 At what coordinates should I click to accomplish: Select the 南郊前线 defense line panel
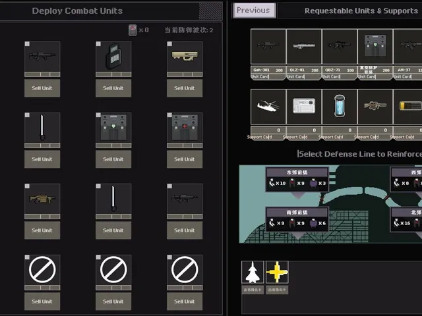[297, 219]
